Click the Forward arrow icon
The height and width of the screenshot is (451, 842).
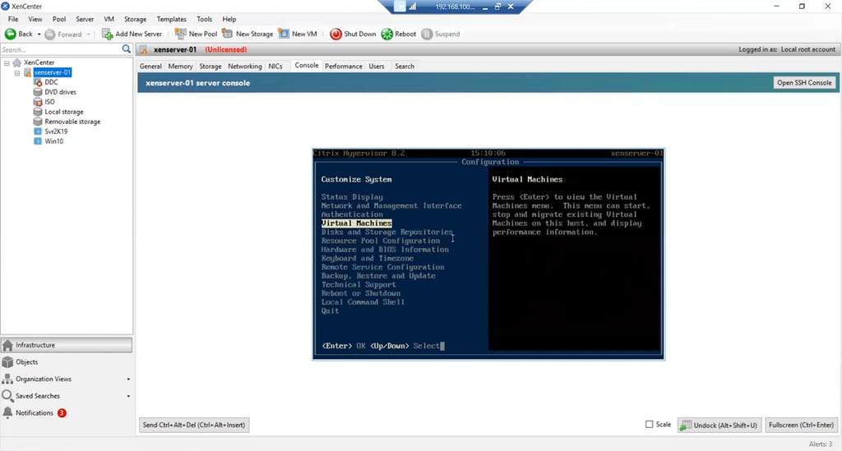pos(50,35)
